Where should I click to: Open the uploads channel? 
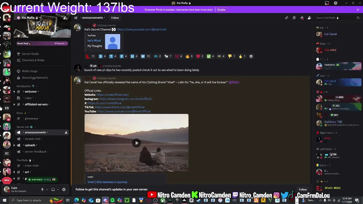coord(30,145)
